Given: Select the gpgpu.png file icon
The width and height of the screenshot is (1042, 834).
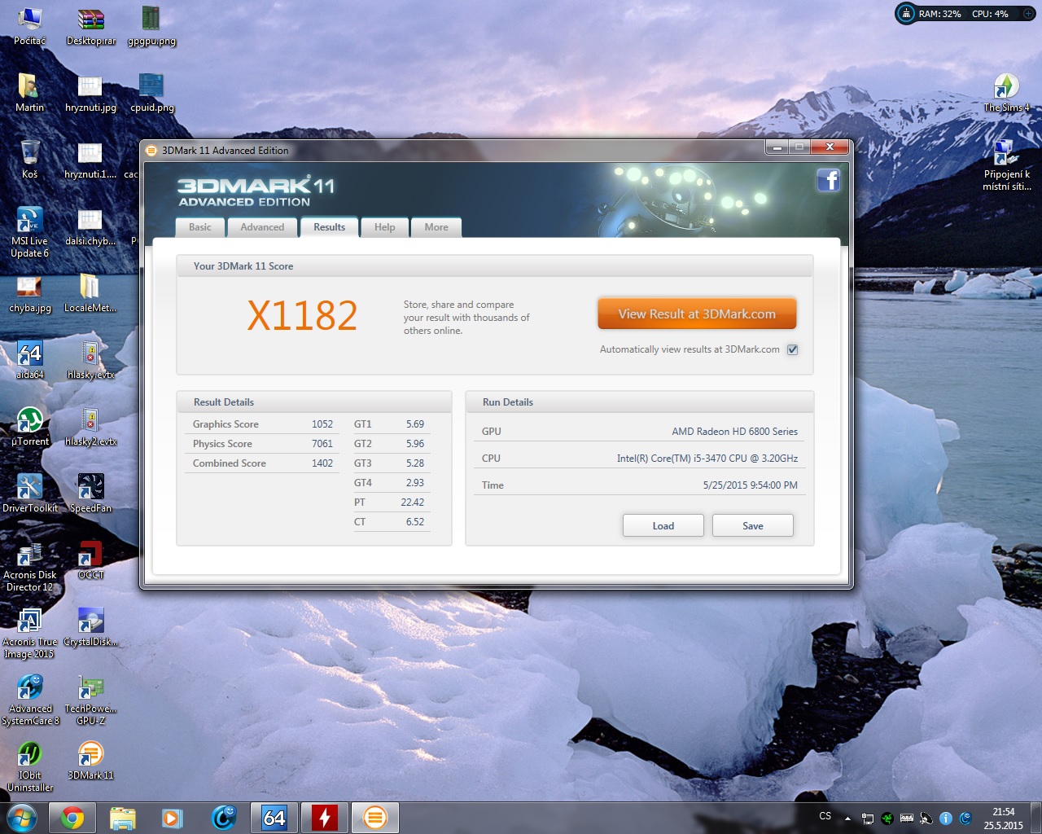Looking at the screenshot, I should [151, 26].
